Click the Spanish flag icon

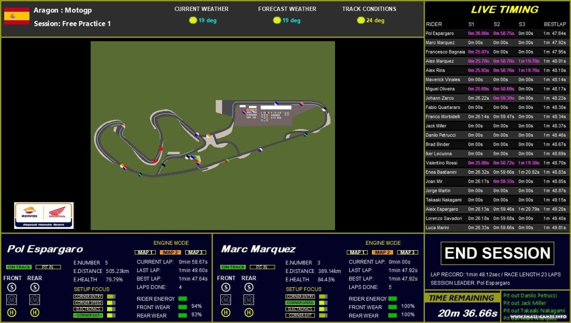tap(17, 16)
